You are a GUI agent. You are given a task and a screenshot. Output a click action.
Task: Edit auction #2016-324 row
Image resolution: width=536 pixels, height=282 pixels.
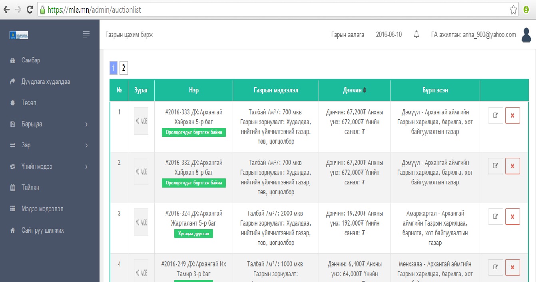click(496, 216)
